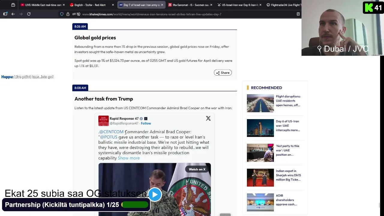Open the permissions icon in the address bar

(x=73, y=14)
